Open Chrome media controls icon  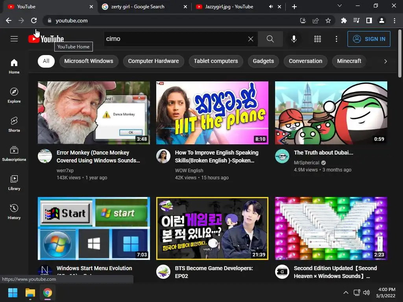(357, 20)
